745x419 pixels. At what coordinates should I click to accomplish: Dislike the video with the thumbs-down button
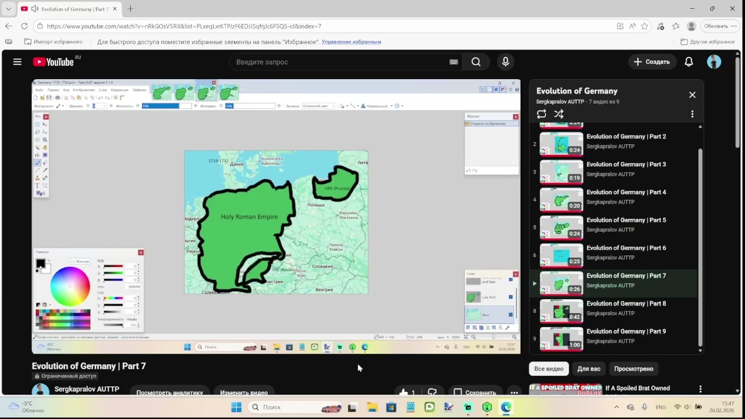click(432, 393)
